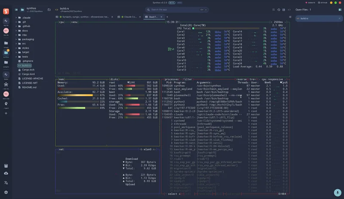Click the word wrap lines icon in toolbar
The image size is (344, 199).
(x=273, y=9)
